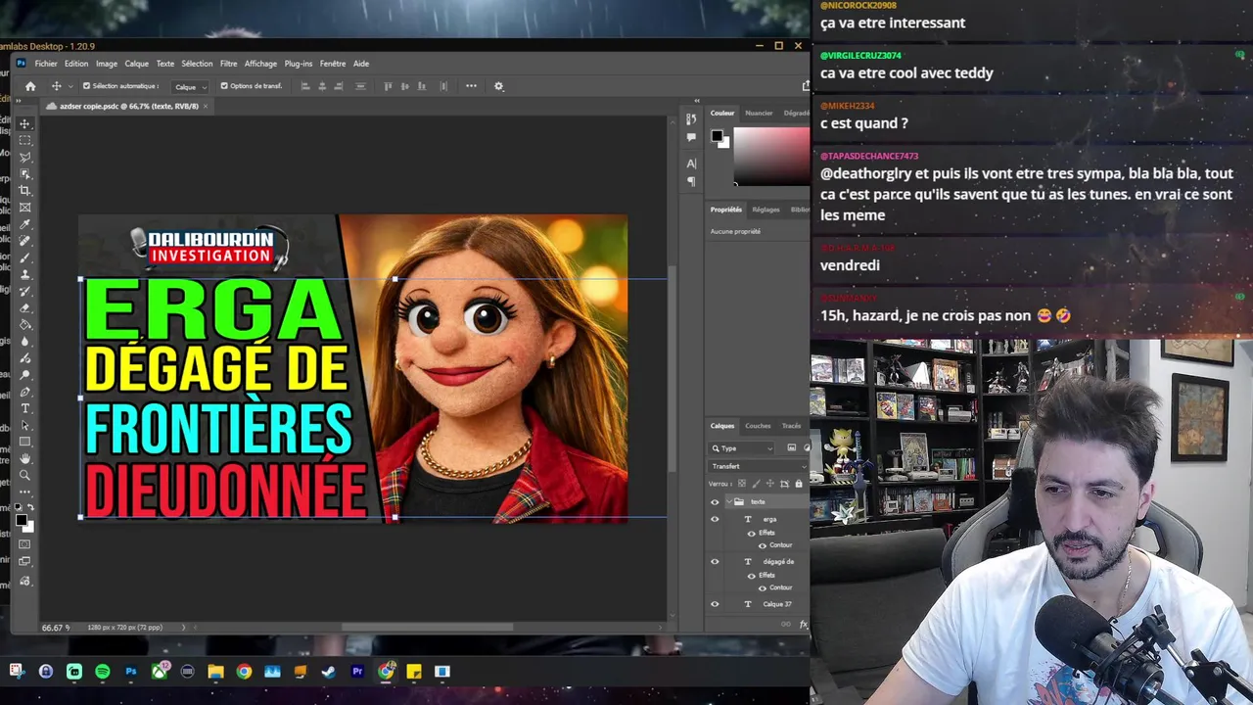Select the Spot Healing Brush tool
Viewport: 1253px width, 705px height.
click(25, 241)
